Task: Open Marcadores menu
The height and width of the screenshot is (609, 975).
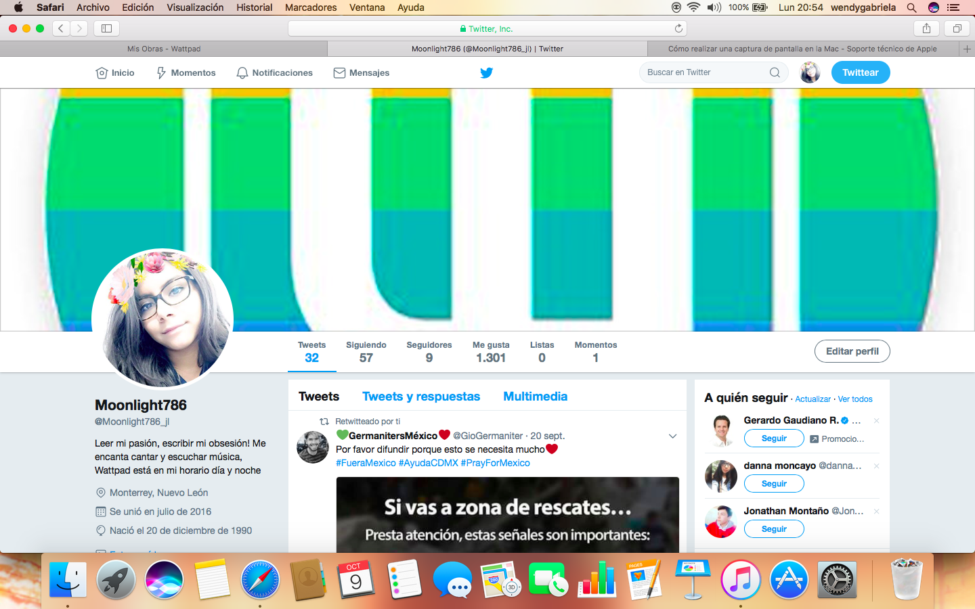Action: [311, 7]
